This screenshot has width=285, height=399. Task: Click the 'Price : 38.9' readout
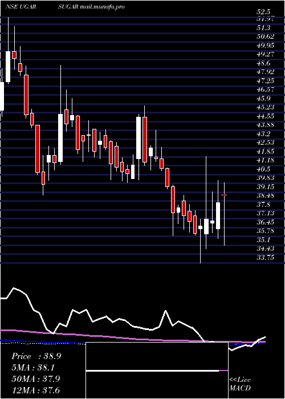tap(36, 356)
